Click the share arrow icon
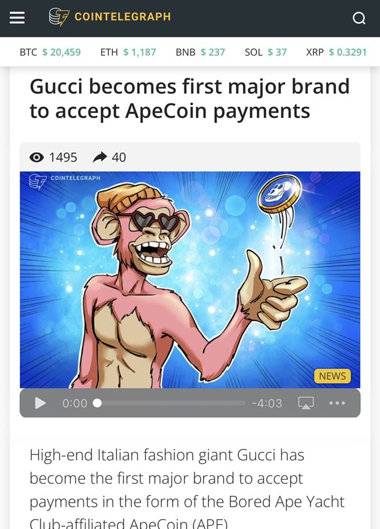Viewport: 380px width, 529px height. tap(100, 157)
